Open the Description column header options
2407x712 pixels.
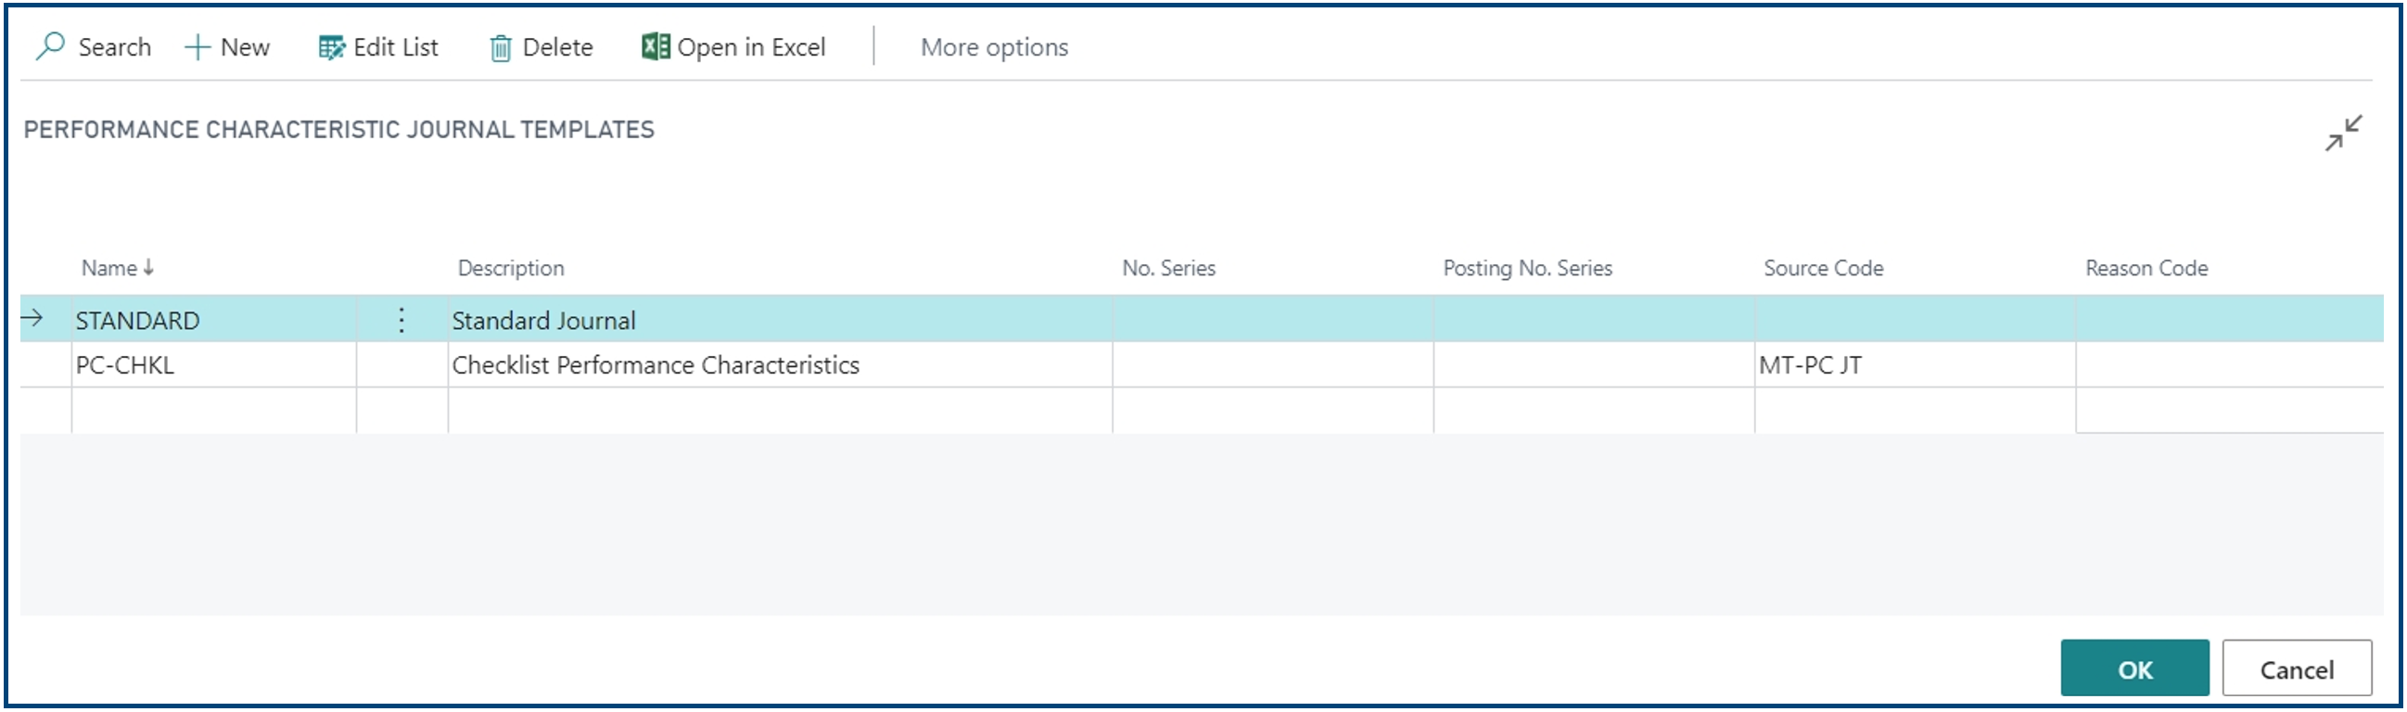tap(511, 268)
